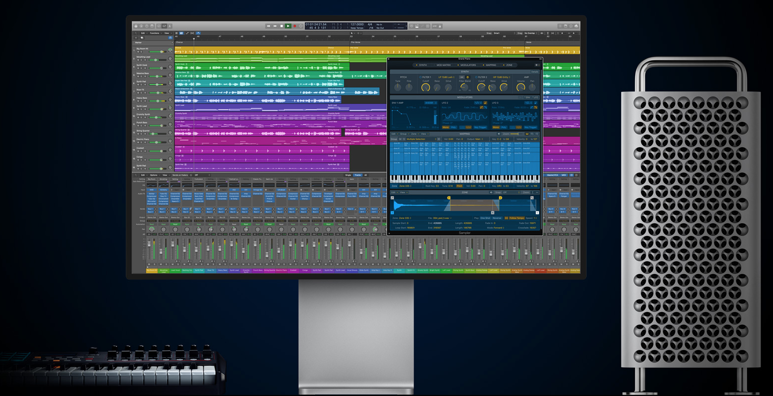This screenshot has width=773, height=396.
Task: Click the Sampler Mapping piano keyboard
Action: click(x=465, y=179)
